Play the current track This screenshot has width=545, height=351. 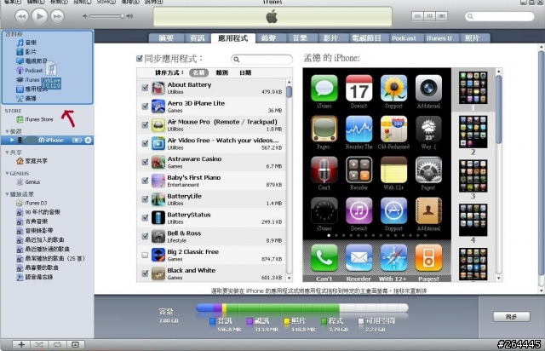40,16
